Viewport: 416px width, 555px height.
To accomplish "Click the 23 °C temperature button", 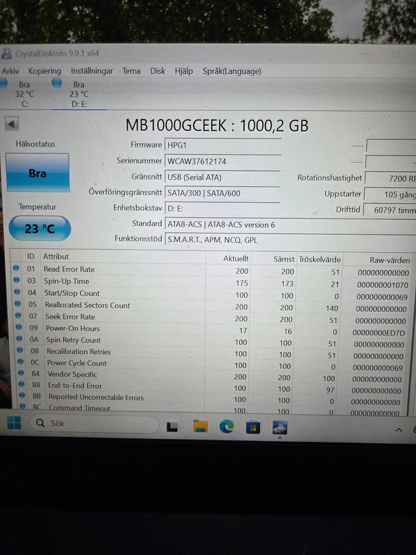I will (40, 228).
